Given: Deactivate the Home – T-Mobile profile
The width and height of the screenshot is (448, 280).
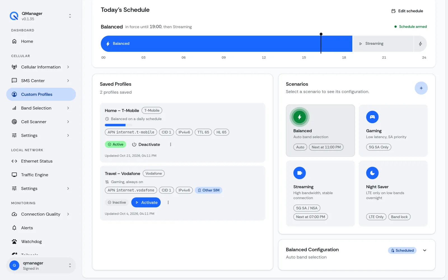Looking at the screenshot, I should point(146,144).
